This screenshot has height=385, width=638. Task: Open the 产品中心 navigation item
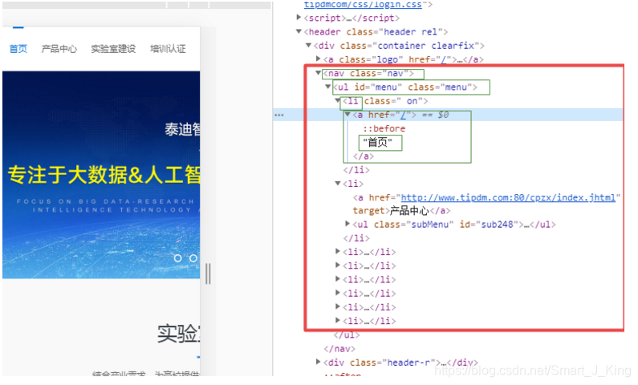click(59, 49)
